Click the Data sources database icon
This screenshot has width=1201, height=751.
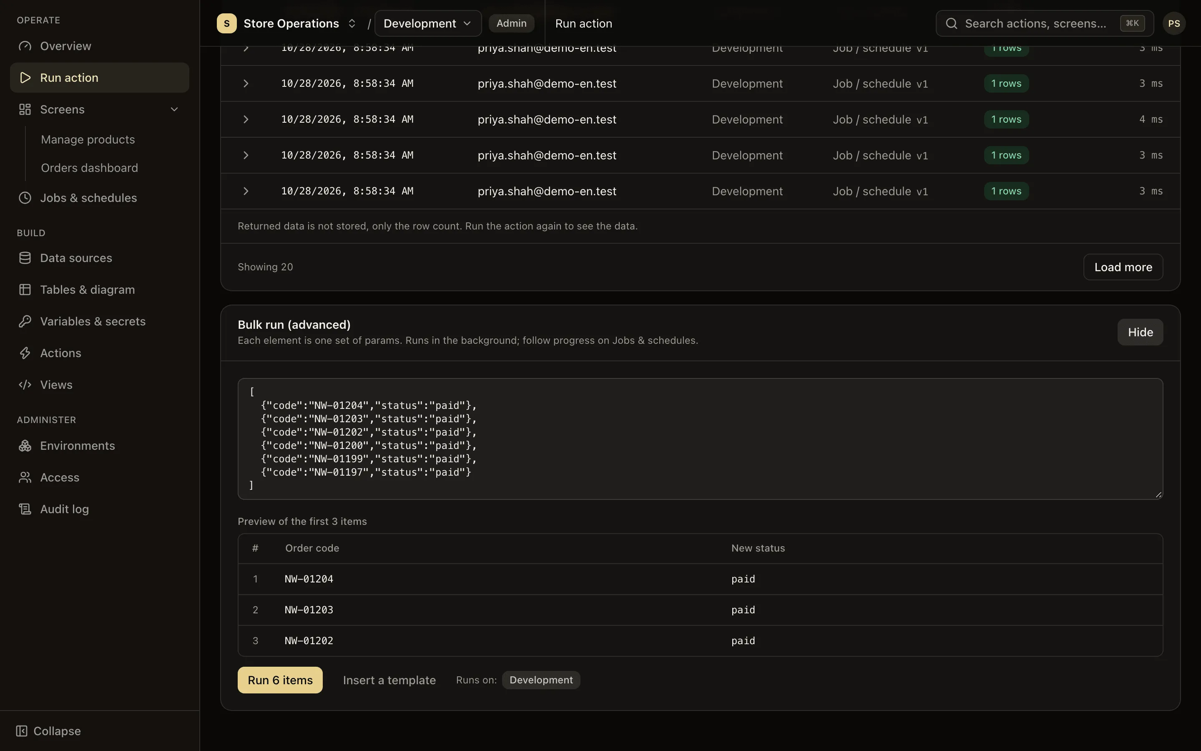(25, 258)
